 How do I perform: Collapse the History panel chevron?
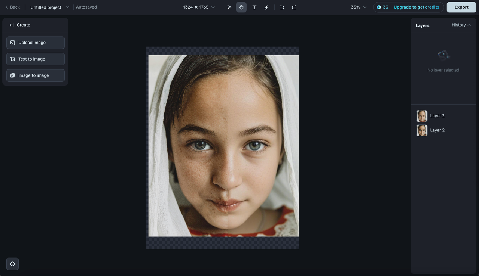coord(470,25)
